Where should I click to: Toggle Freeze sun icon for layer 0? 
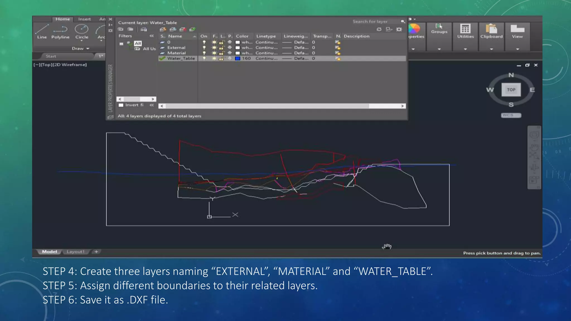[x=214, y=42]
